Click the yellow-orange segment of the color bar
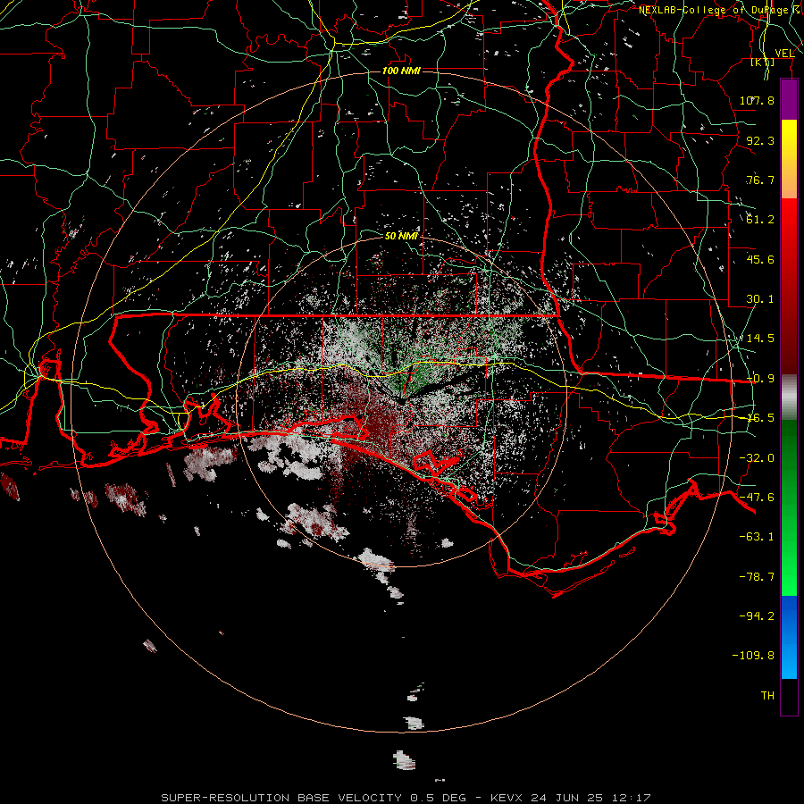804x804 pixels. click(x=789, y=159)
